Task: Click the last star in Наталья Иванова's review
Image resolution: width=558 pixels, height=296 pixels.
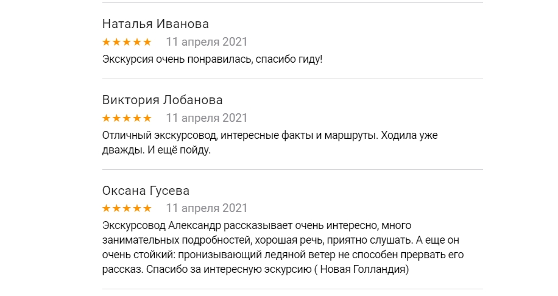Action: pyautogui.click(x=147, y=42)
